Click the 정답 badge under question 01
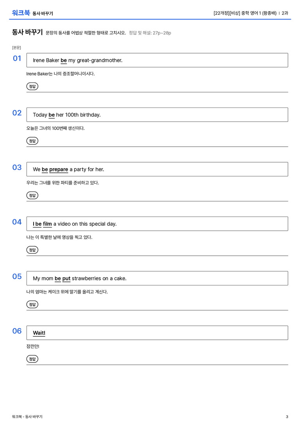Screen dimensions: 300x425 pos(32,86)
